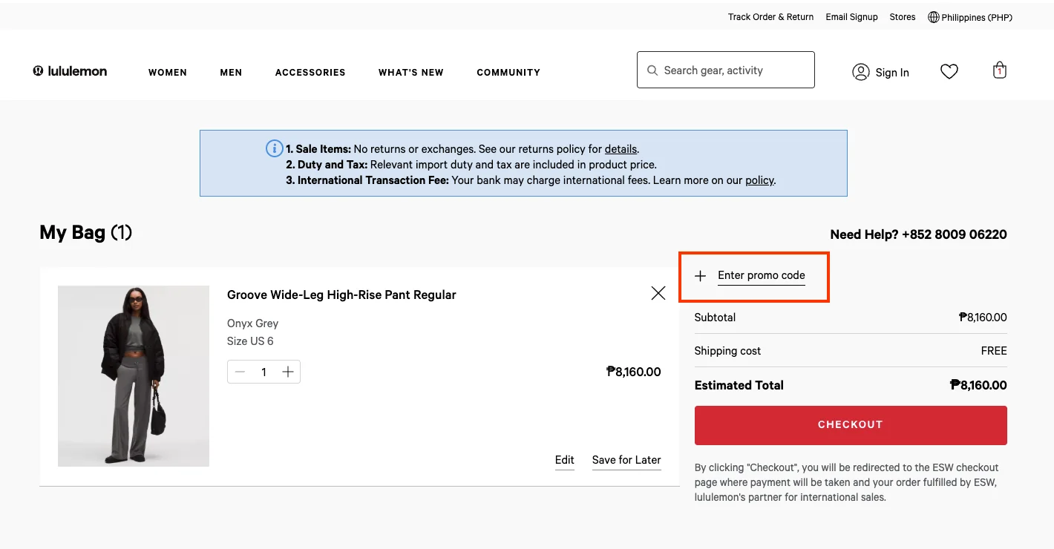Click Enter promo code link
The width and height of the screenshot is (1054, 549).
762,275
